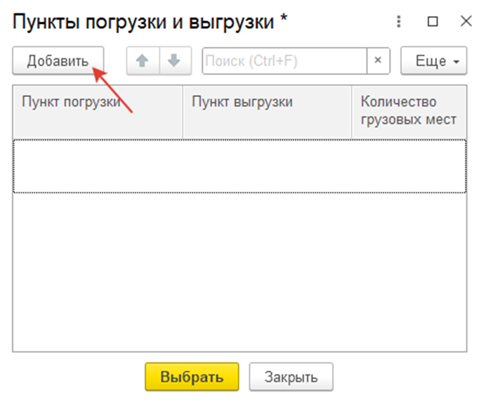Open the three-dot window menu icon

(x=399, y=21)
